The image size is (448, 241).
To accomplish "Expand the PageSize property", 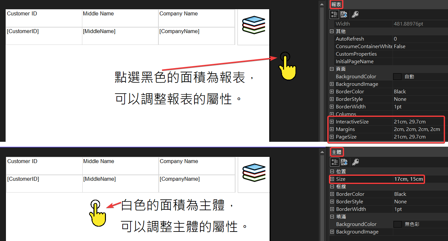I will [x=332, y=137].
